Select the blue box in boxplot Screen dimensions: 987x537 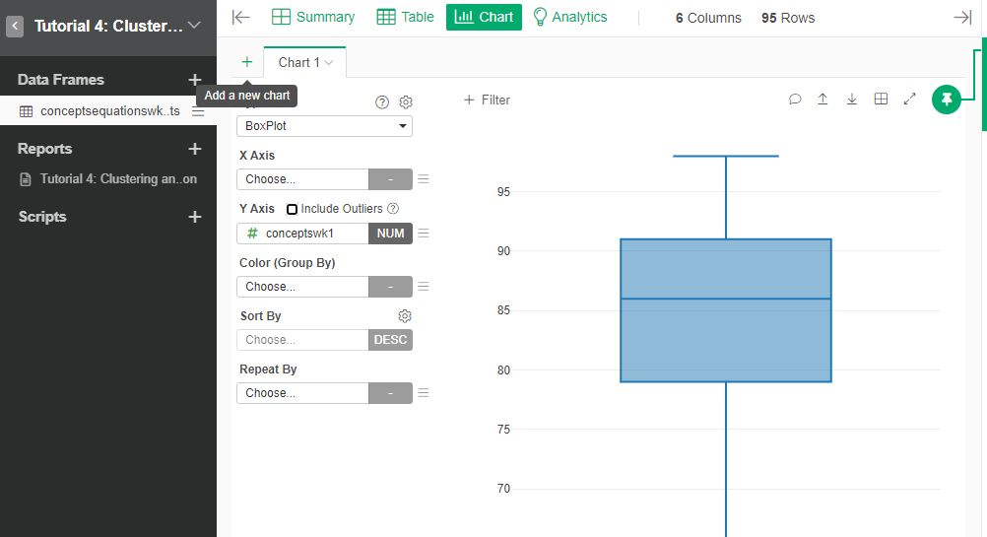click(725, 310)
